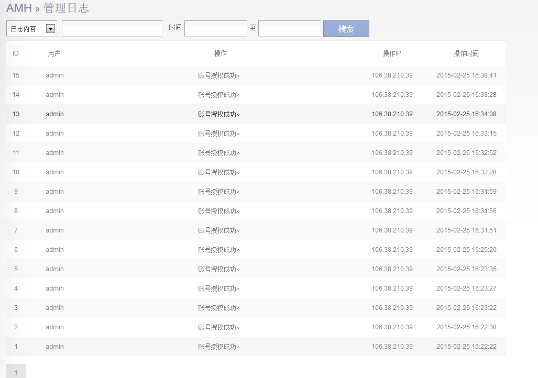
Task: Click the end time field after 至
Action: click(289, 29)
